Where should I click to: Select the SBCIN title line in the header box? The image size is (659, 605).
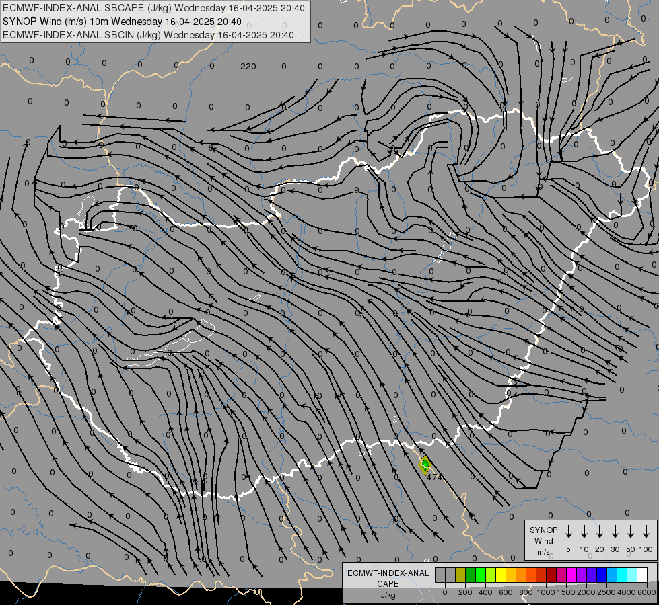148,35
